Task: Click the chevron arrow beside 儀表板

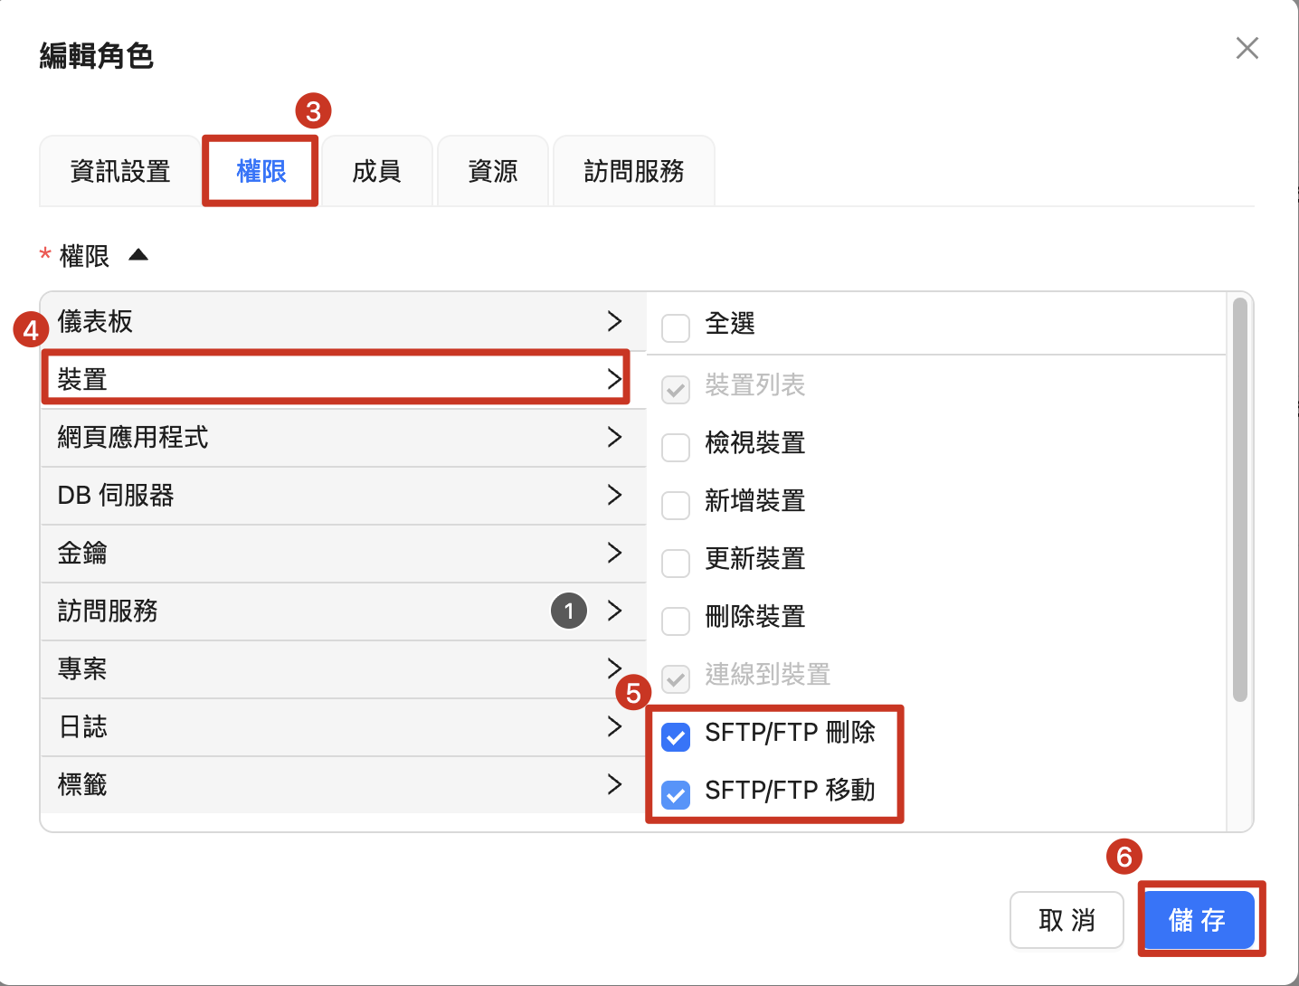Action: coord(614,321)
